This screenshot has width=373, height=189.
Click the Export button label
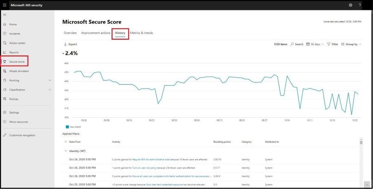pos(73,44)
